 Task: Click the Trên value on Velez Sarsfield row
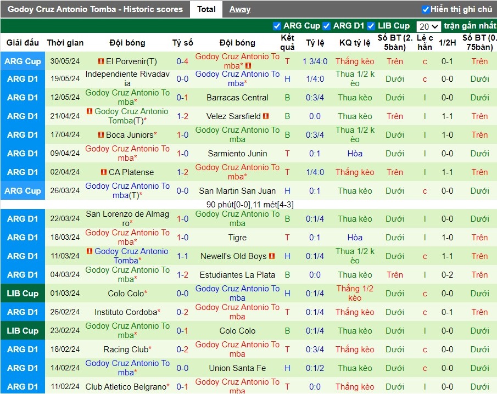(395, 116)
